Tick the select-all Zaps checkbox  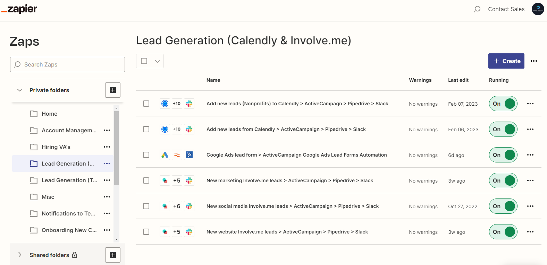tap(144, 61)
